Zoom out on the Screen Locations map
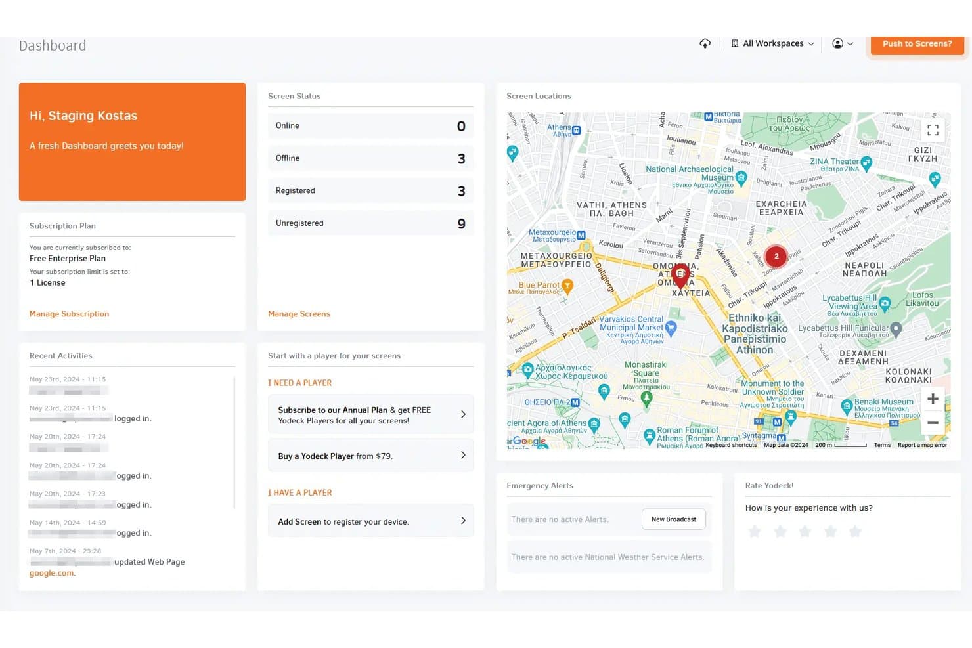 pyautogui.click(x=933, y=423)
